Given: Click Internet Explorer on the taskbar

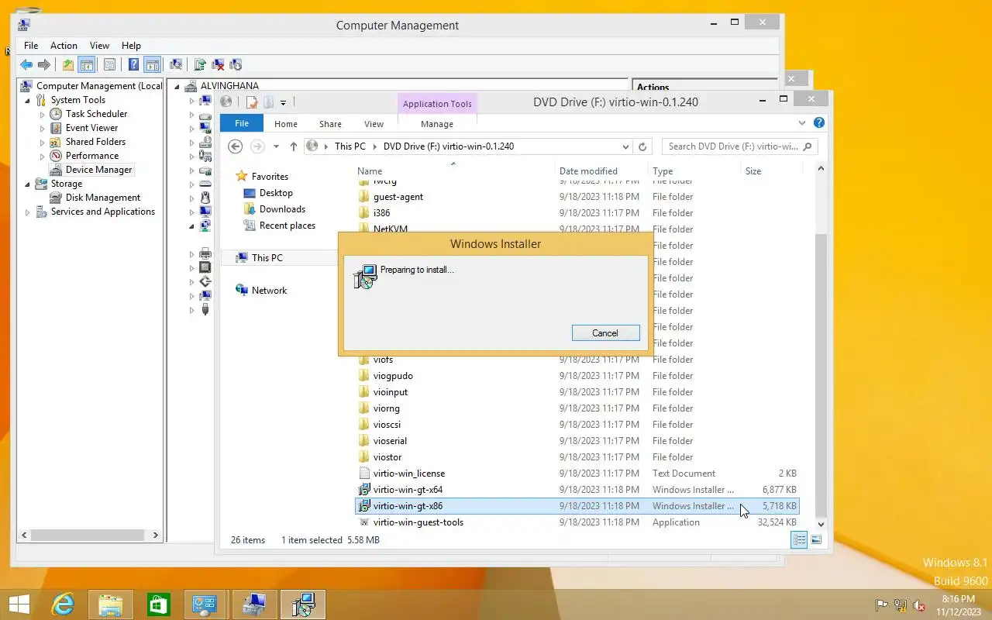Looking at the screenshot, I should pos(63,604).
